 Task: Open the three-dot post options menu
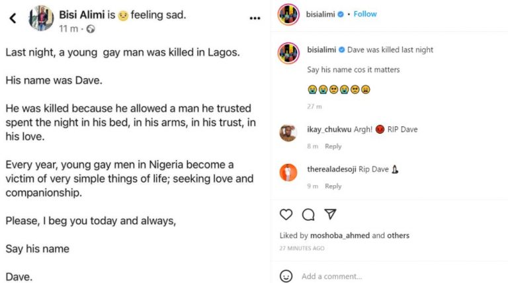point(255,18)
